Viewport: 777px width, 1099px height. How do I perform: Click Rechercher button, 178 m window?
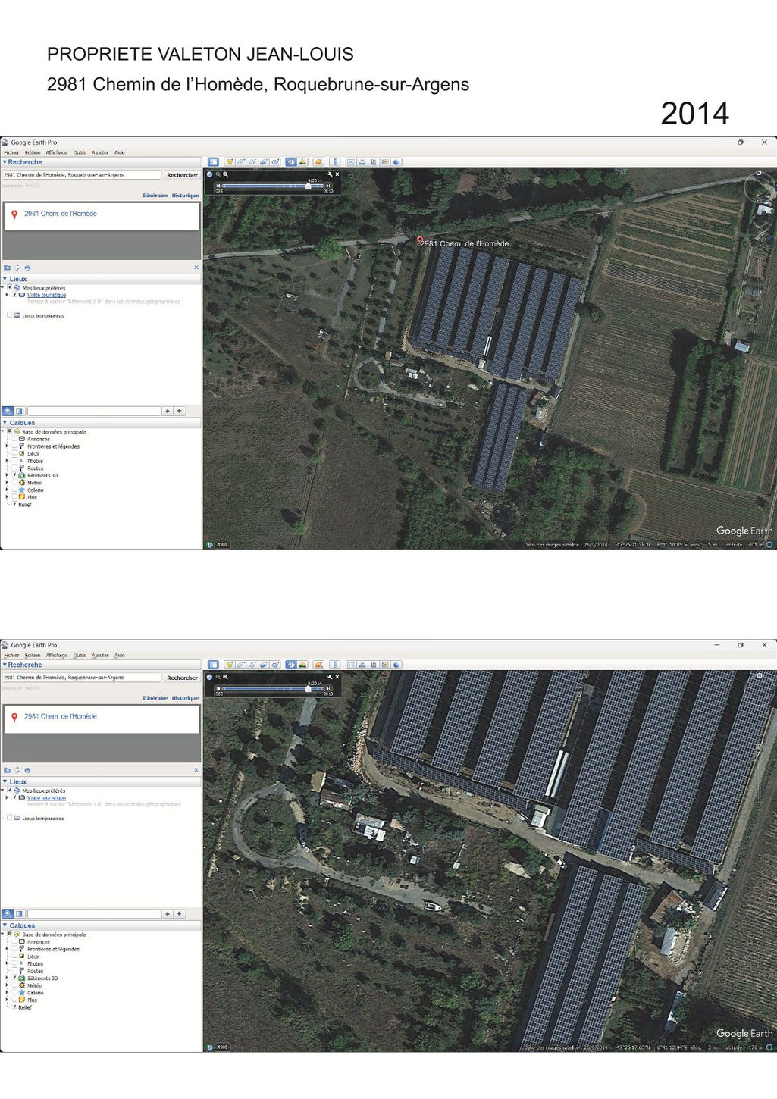pyautogui.click(x=182, y=678)
